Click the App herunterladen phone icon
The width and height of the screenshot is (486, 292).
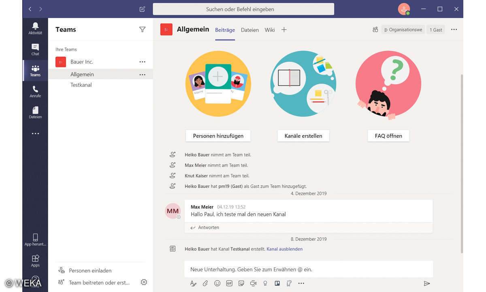35,240
